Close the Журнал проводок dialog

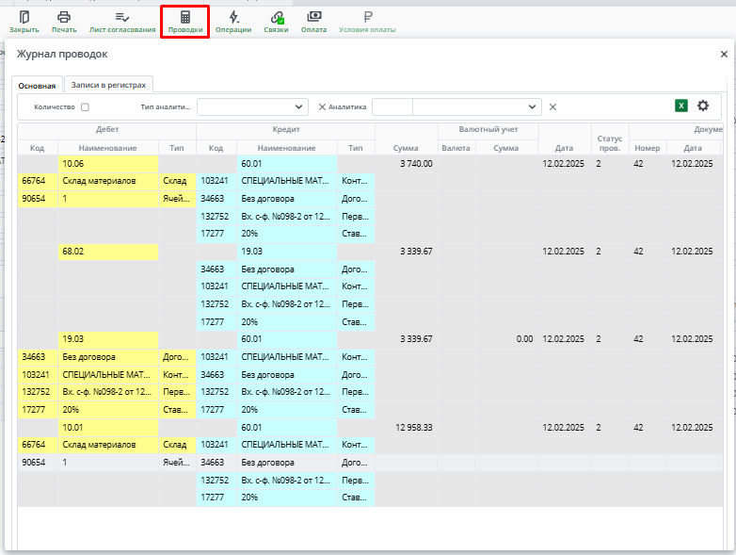click(x=723, y=55)
